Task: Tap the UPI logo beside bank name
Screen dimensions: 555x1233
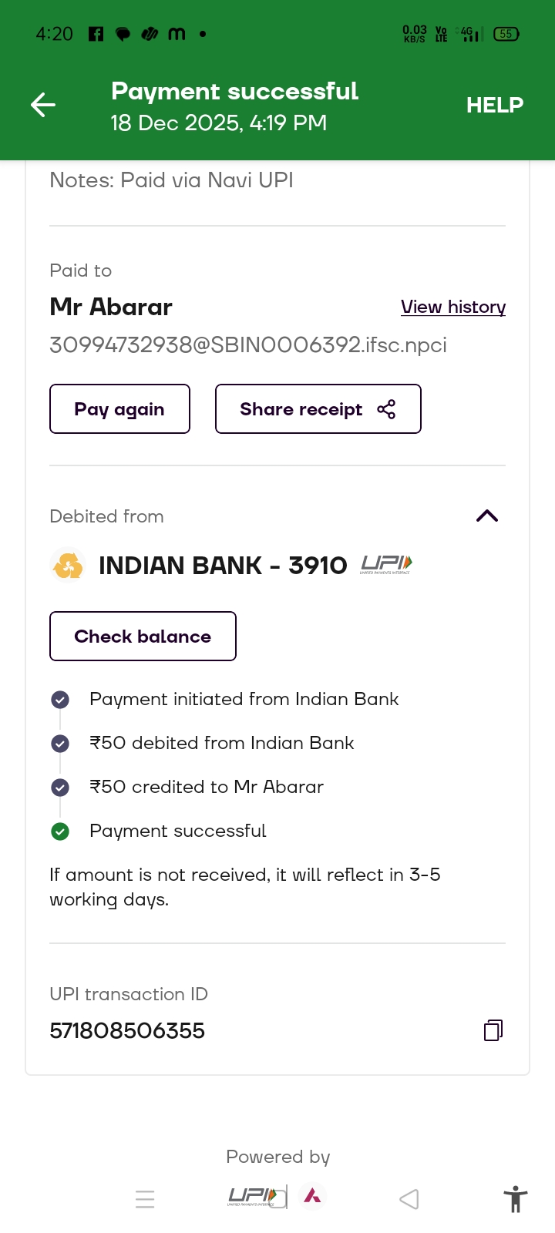Action: pos(386,565)
